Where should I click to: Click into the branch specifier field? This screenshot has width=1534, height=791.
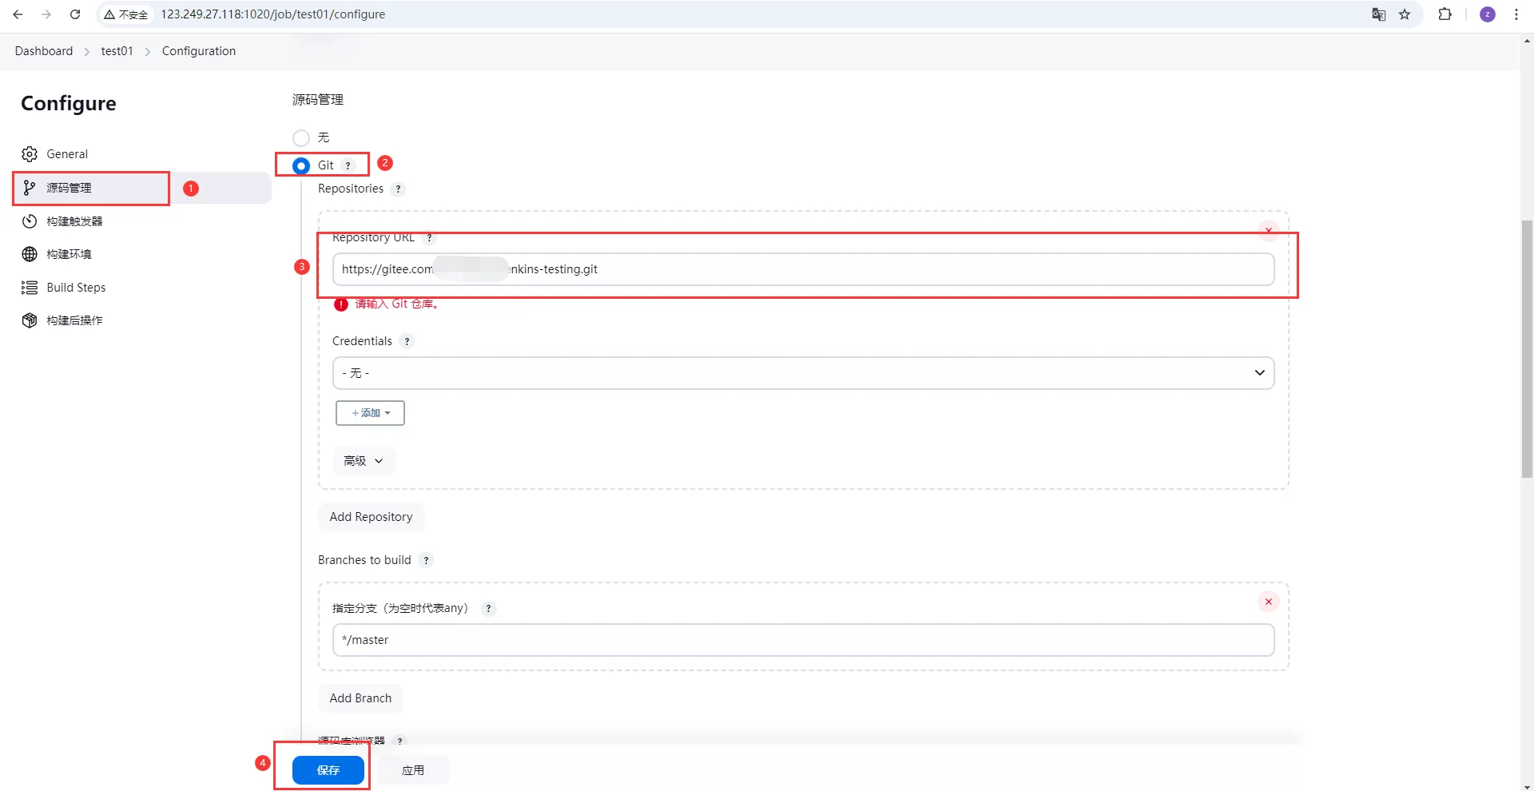point(803,640)
